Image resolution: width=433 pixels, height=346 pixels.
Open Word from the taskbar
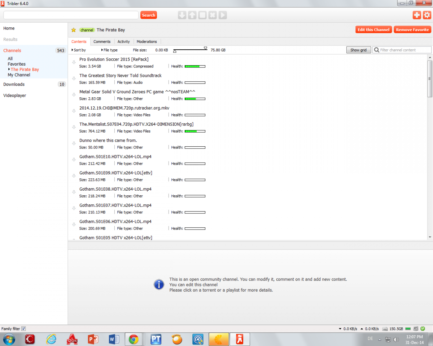pyautogui.click(x=114, y=339)
